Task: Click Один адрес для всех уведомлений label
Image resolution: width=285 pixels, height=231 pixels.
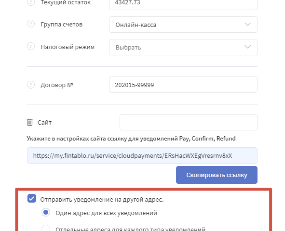Action: pyautogui.click(x=106, y=213)
